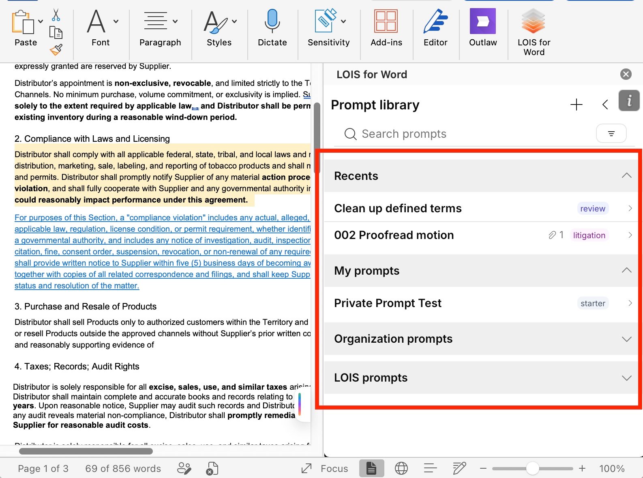
Task: Add a new prompt with plus icon
Action: 577,105
